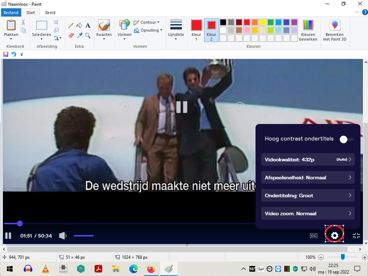The width and height of the screenshot is (368, 276).
Task: Toggle Hoog contrast ondertitels switch
Action: [346, 139]
